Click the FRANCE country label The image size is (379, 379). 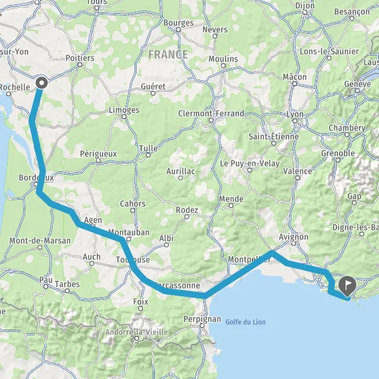[x=168, y=54]
